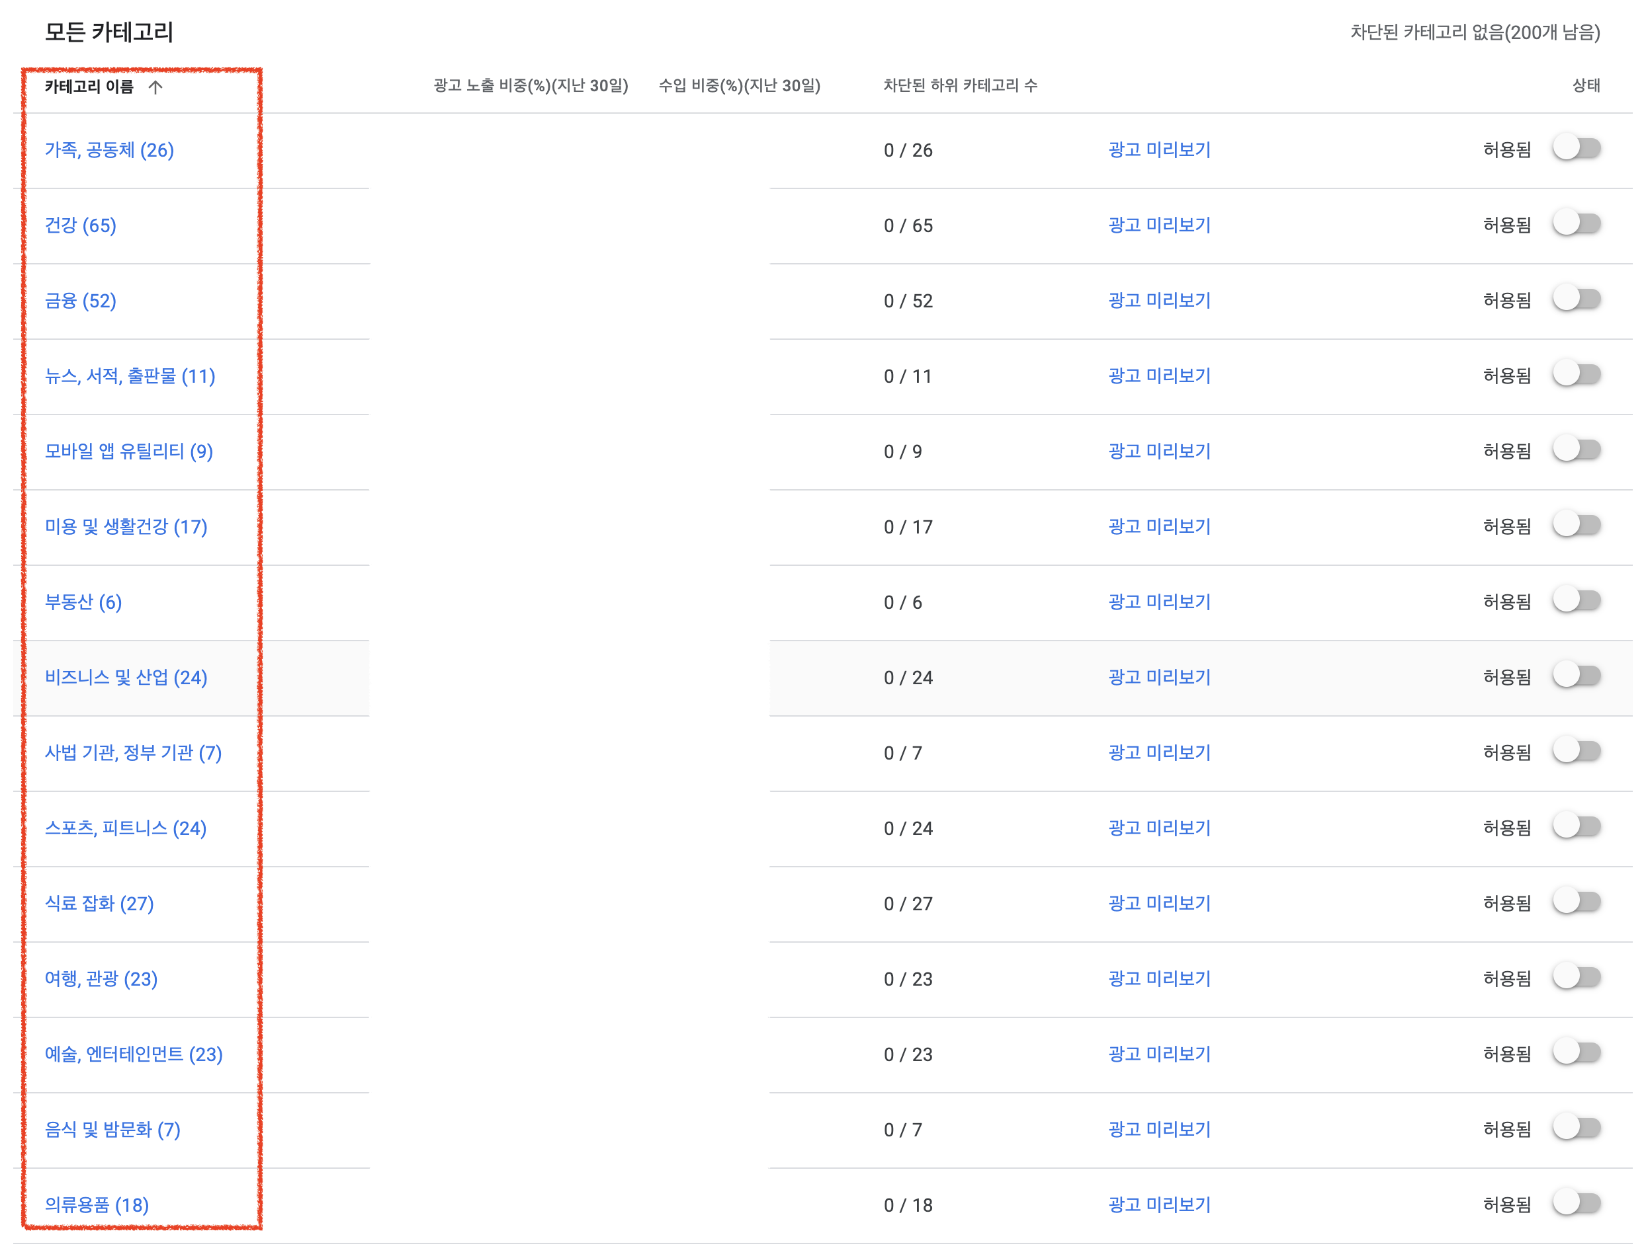1646x1260 pixels.
Task: Toggle the 비즈니스 및 산업 switch
Action: (x=1577, y=676)
